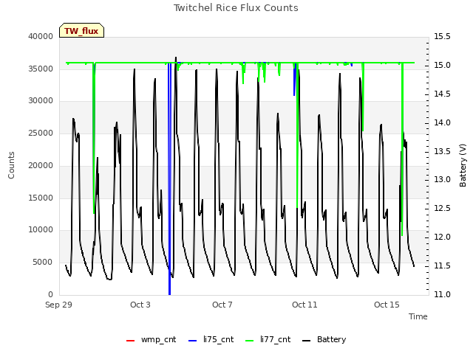473x354 pixels.
Task: Click the 40000 counts axis label
Action: tap(41, 36)
